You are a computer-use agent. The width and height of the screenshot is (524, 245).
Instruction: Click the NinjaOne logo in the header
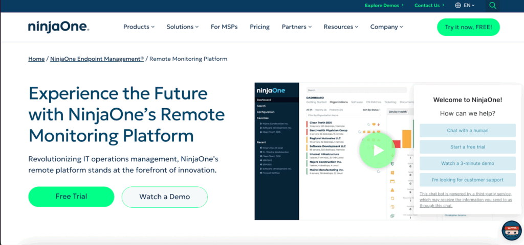(x=59, y=27)
